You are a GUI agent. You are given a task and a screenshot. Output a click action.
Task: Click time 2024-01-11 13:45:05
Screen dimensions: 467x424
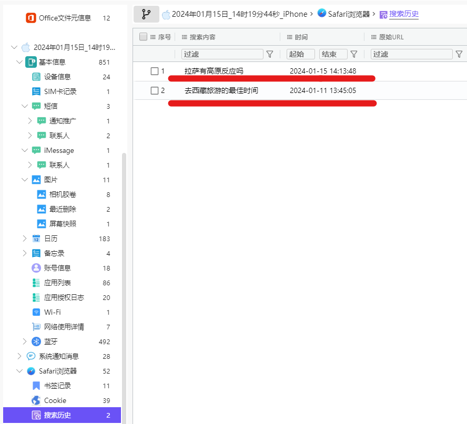pyautogui.click(x=323, y=90)
